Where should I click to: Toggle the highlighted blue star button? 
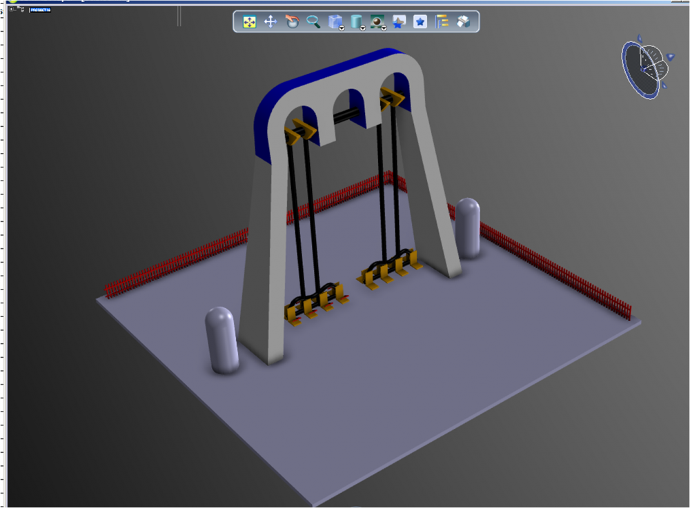click(420, 22)
